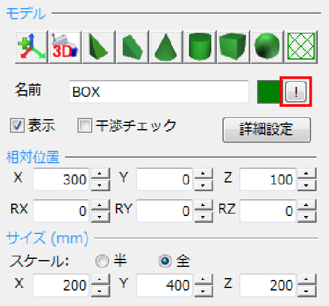Enable the 干渉チェック checkbox

pyautogui.click(x=85, y=125)
